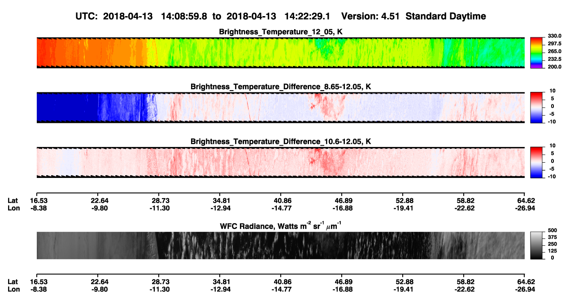Click the 10.6-12.05 difference image strip
583x299 pixels.
tap(280, 163)
